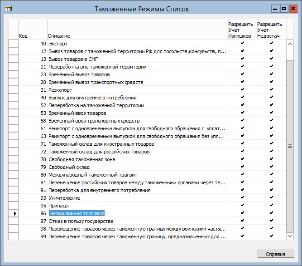Select the Уничтожение description cell
Image resolution: width=302 pixels, height=266 pixels.
[138, 198]
